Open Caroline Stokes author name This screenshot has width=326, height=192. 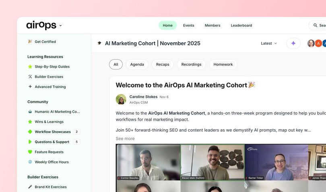(143, 97)
